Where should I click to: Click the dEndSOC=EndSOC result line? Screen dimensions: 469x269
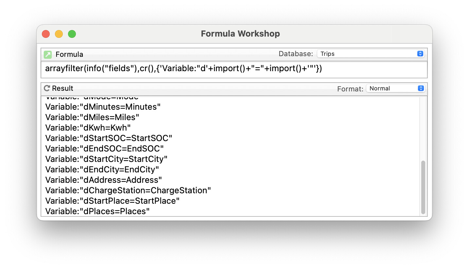[x=104, y=149]
